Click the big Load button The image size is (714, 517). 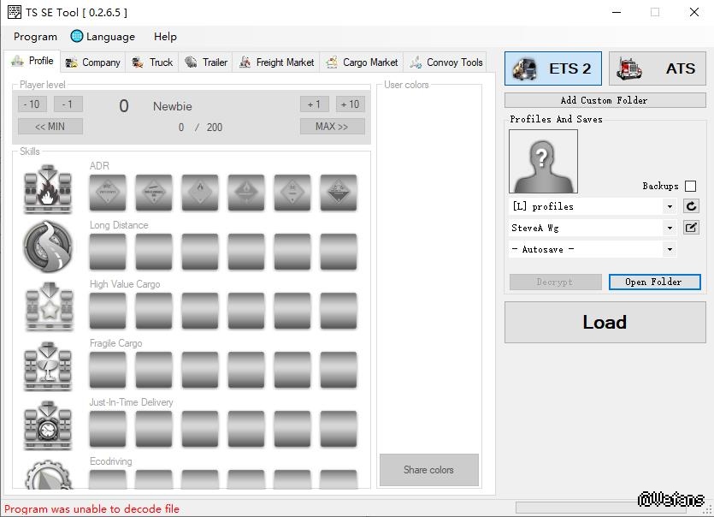click(605, 323)
